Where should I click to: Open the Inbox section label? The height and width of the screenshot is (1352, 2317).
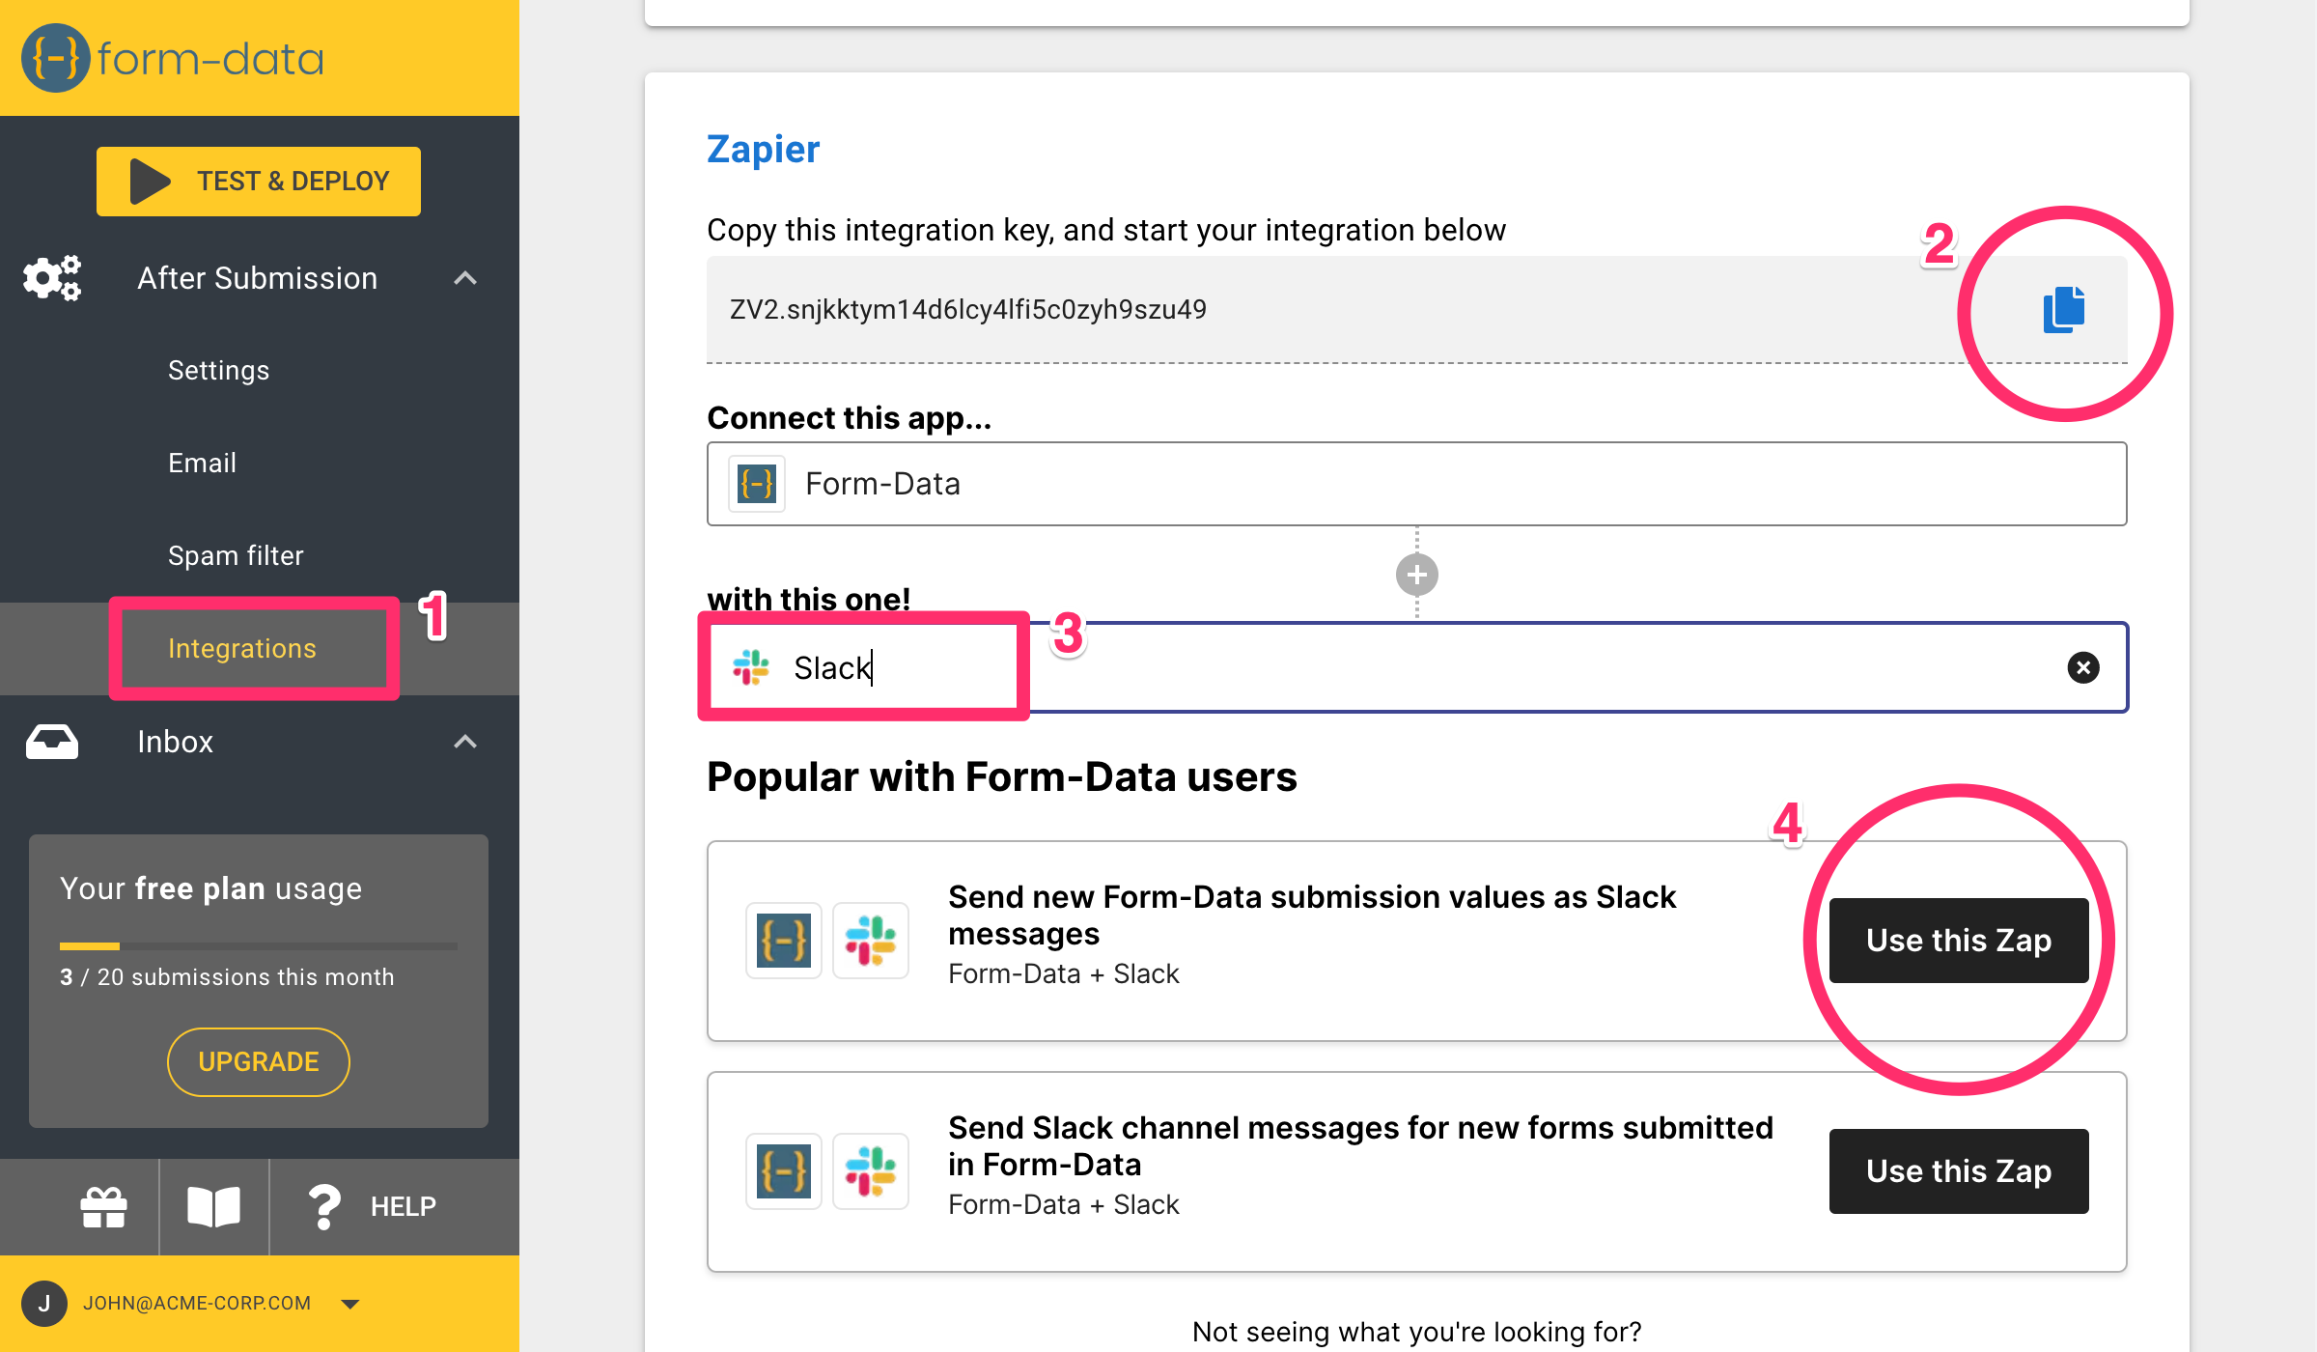click(175, 742)
